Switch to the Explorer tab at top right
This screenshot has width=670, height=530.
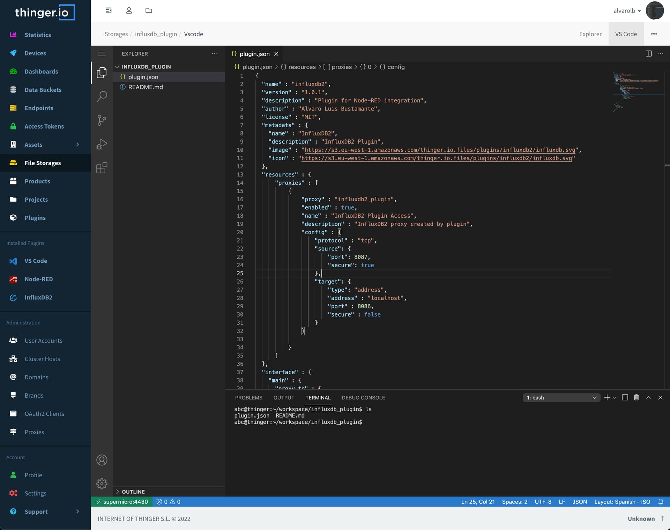(x=590, y=34)
